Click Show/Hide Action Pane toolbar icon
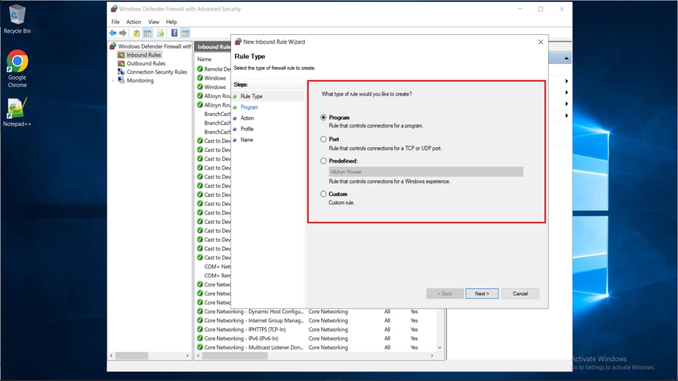Image resolution: width=678 pixels, height=381 pixels. [185, 33]
